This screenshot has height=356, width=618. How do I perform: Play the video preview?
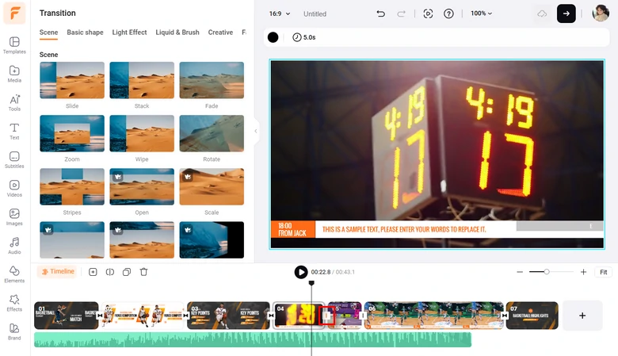301,272
